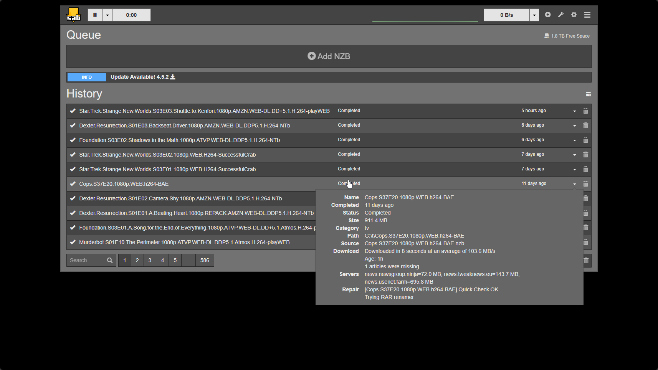Click the blue INFO label

click(87, 77)
